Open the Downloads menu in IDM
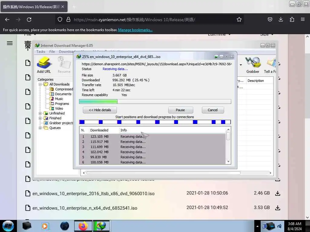The width and height of the screenshot is (310, 232). coord(66,52)
